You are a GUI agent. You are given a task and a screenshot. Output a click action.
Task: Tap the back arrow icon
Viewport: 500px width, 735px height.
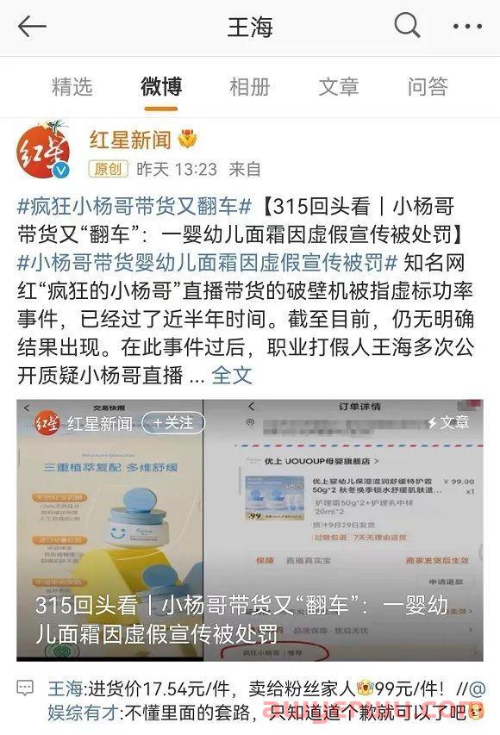click(x=32, y=26)
